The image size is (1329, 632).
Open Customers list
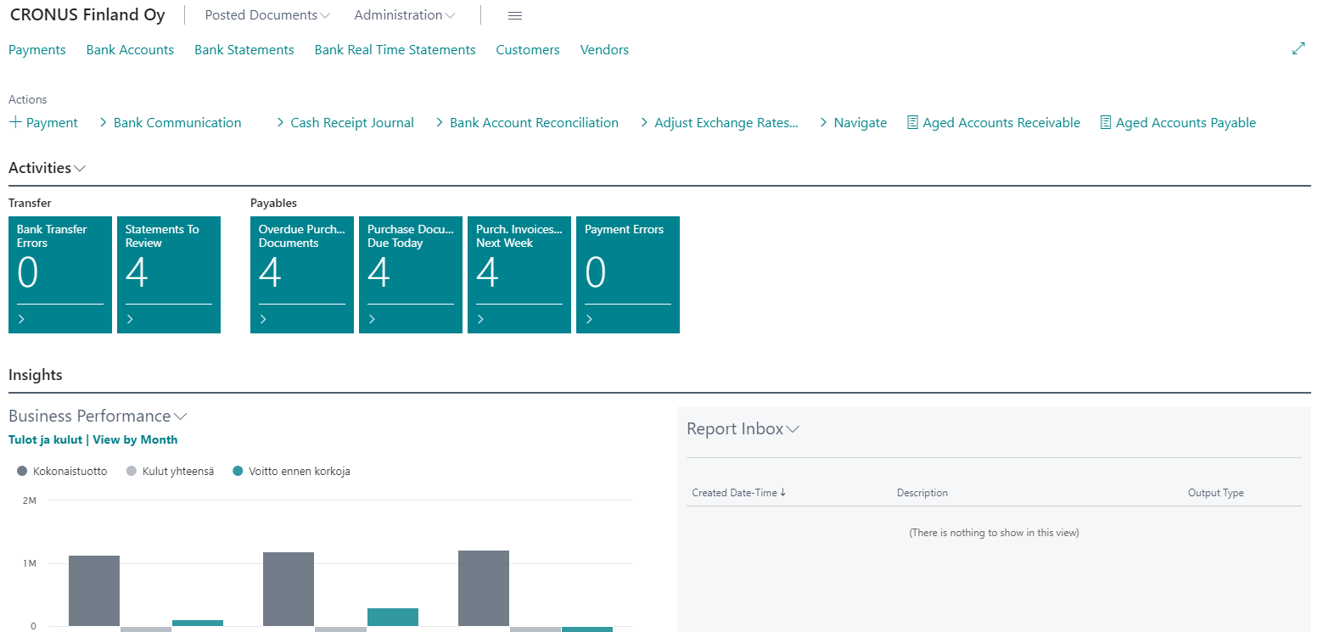[x=528, y=49]
